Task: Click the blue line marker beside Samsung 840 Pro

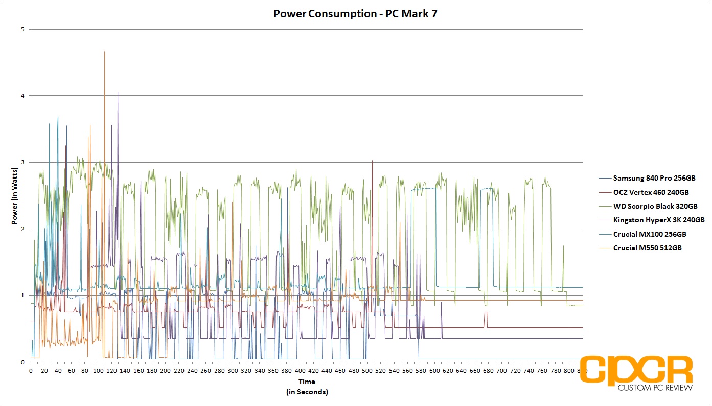Action: [x=605, y=179]
